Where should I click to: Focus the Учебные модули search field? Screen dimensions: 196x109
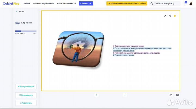tap(165, 4)
